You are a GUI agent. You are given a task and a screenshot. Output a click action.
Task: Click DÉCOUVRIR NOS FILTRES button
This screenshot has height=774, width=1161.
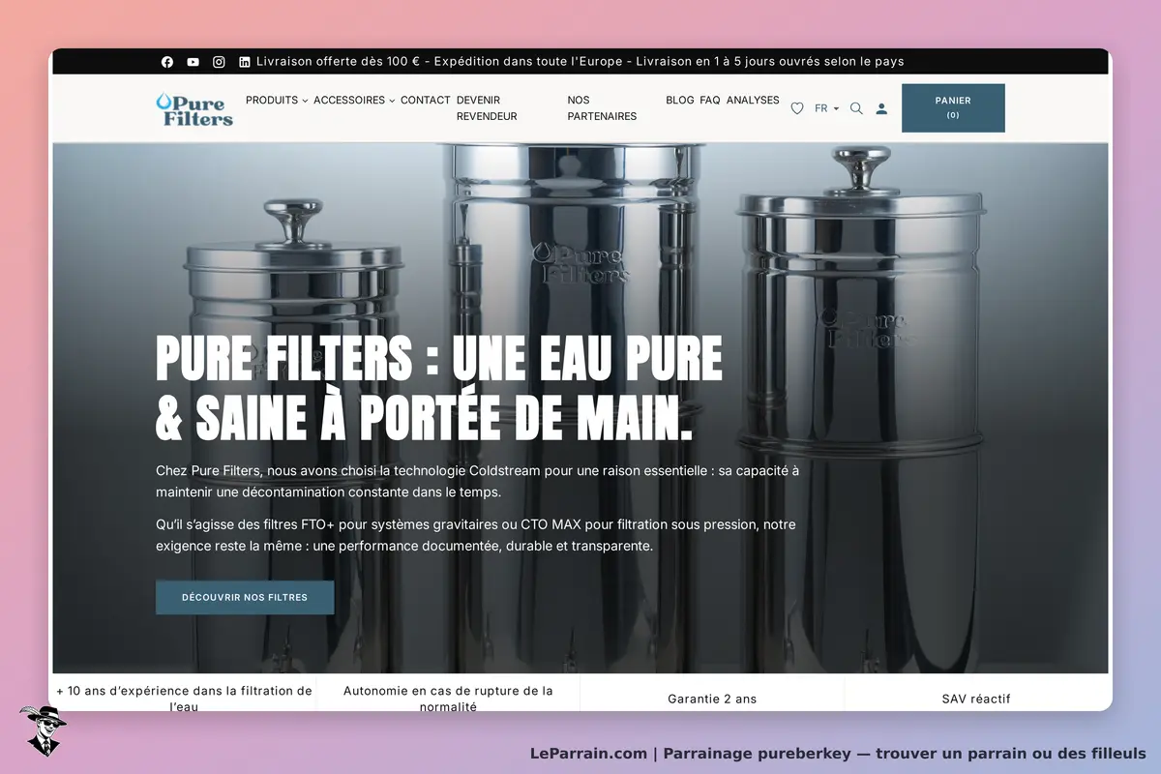tap(245, 597)
